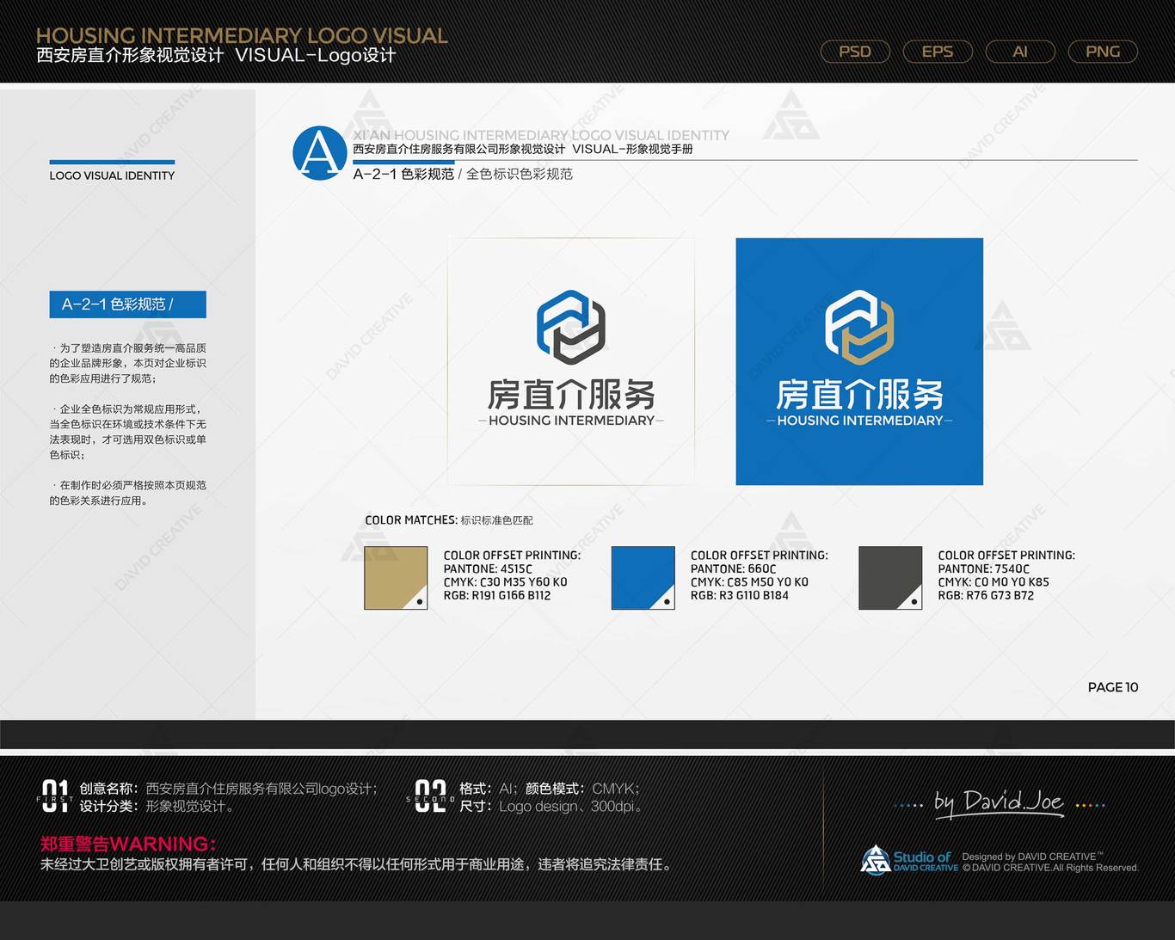
Task: Click Designed by DAVID CREATIVE credit
Action: 1032,857
